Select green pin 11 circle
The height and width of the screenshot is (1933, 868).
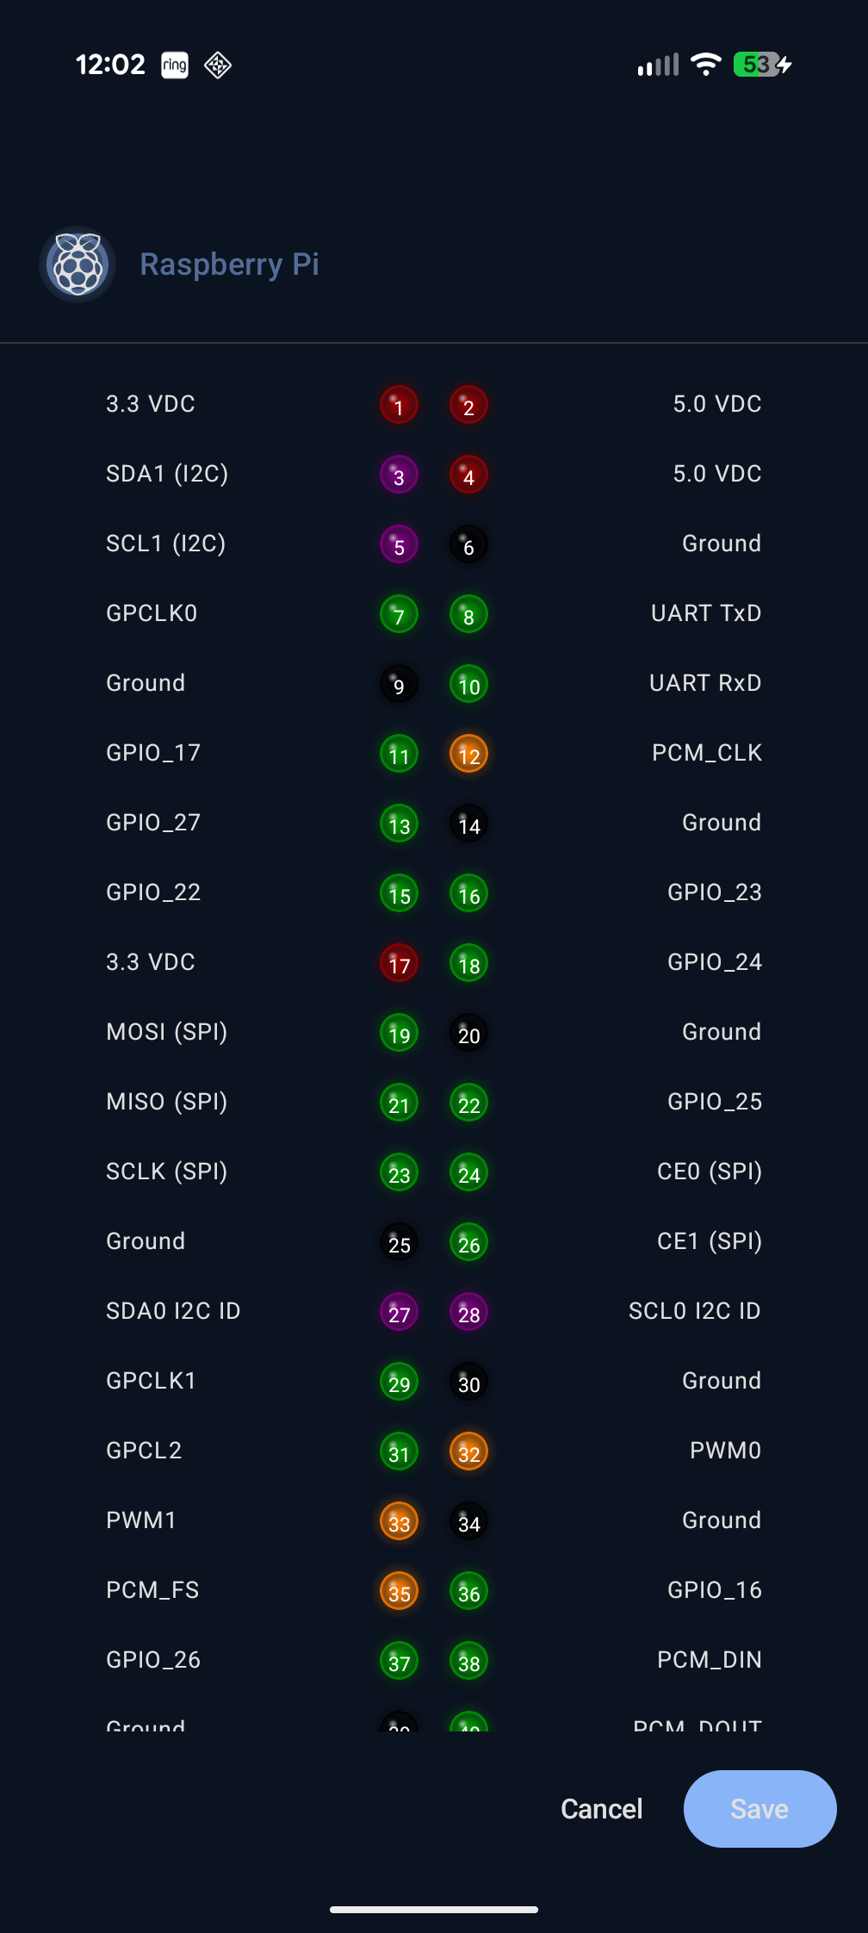point(399,754)
